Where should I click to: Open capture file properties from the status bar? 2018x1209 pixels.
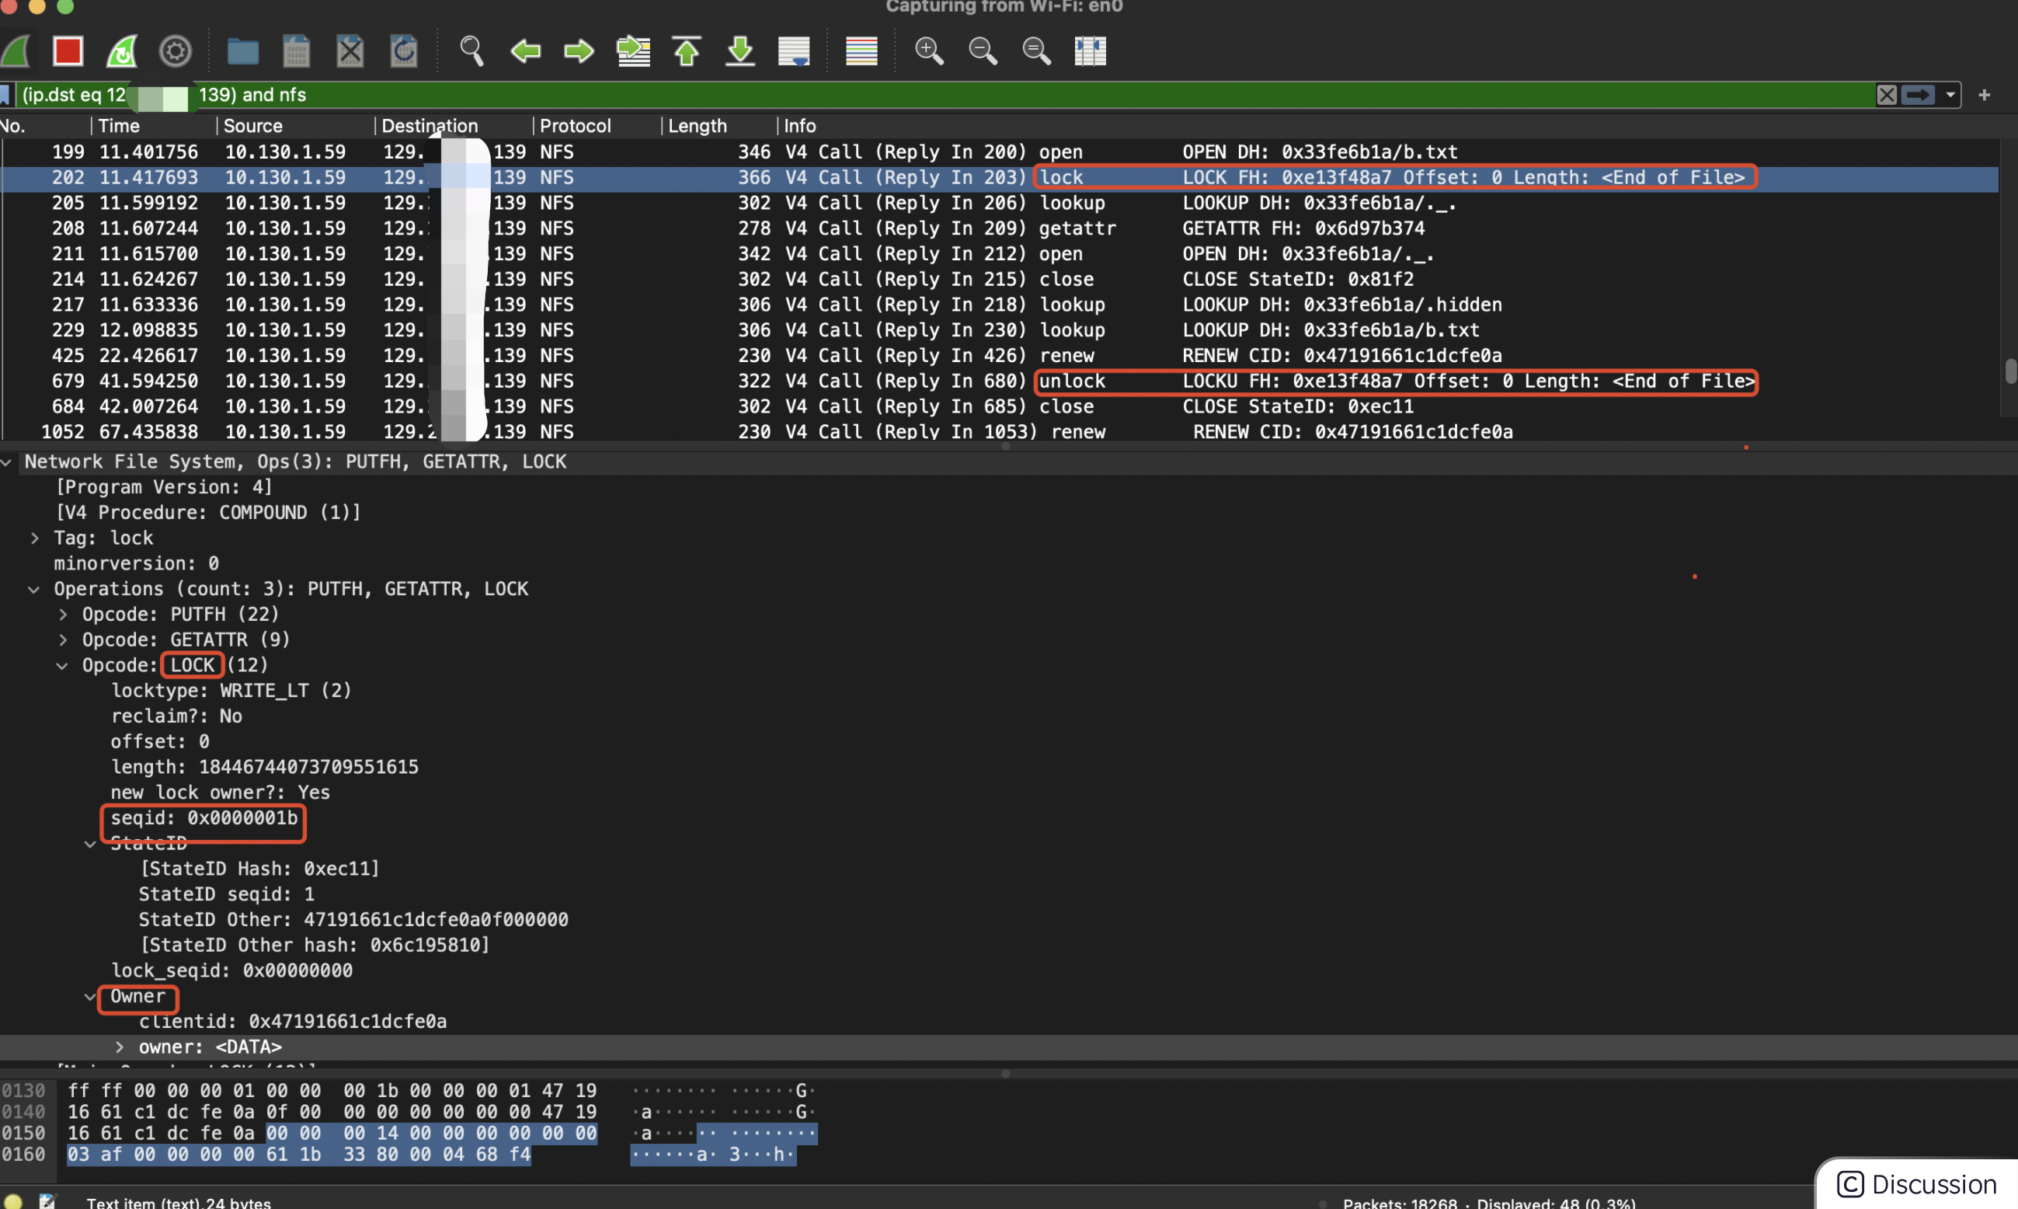(x=47, y=1202)
